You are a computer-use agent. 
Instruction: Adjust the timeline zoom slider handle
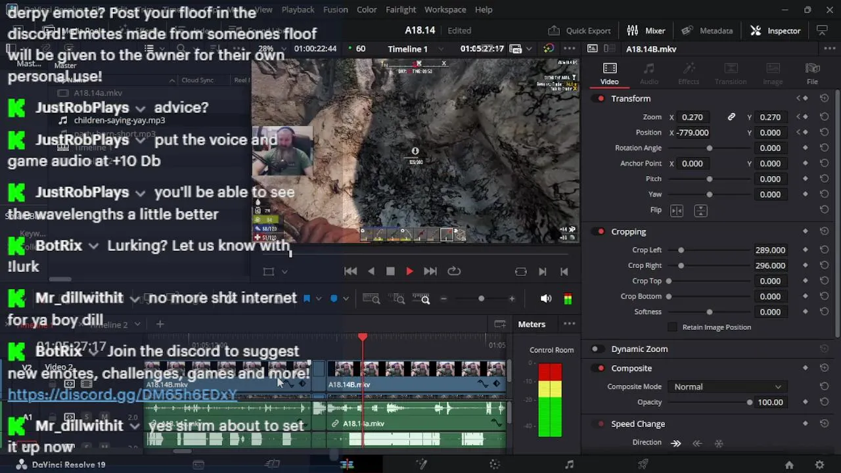click(x=481, y=299)
